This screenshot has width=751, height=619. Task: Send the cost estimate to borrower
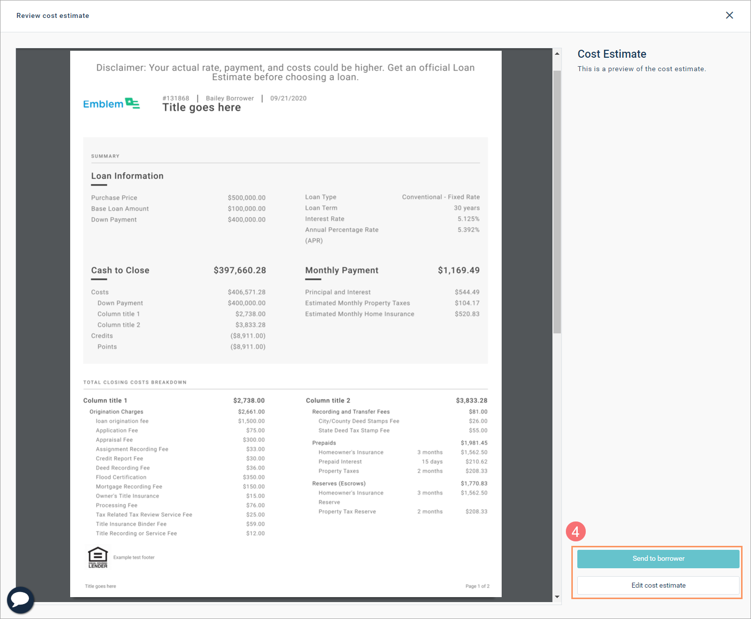click(658, 558)
